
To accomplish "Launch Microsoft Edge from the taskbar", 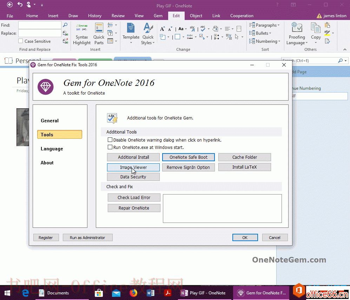I will click(25, 293).
